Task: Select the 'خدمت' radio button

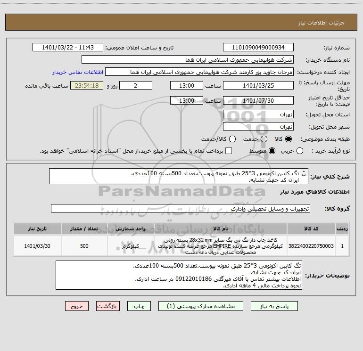Action: point(264,139)
